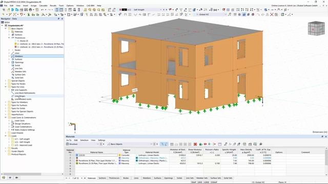328x184 pixels.
Task: Click the yellow thickness color swatch in navigator
Action: click(x=15, y=44)
